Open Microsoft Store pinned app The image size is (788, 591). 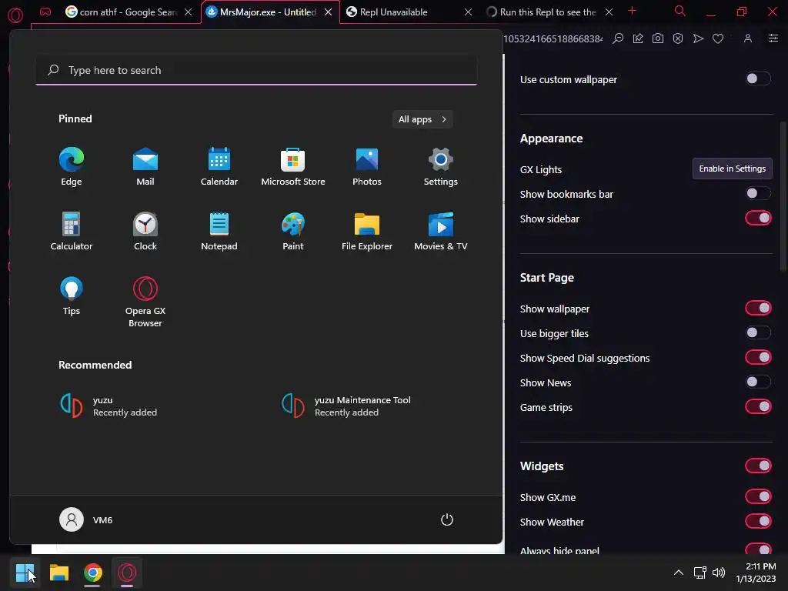click(293, 166)
